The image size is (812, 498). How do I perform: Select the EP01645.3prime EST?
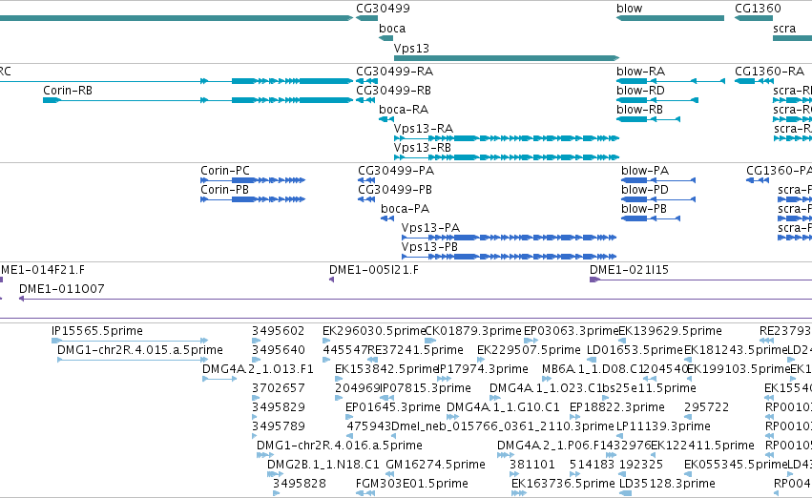click(349, 417)
